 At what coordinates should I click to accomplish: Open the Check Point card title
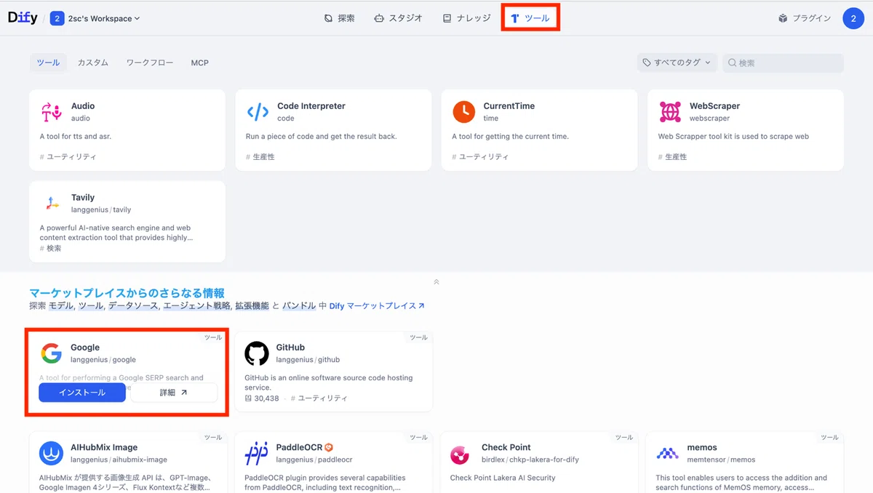506,447
